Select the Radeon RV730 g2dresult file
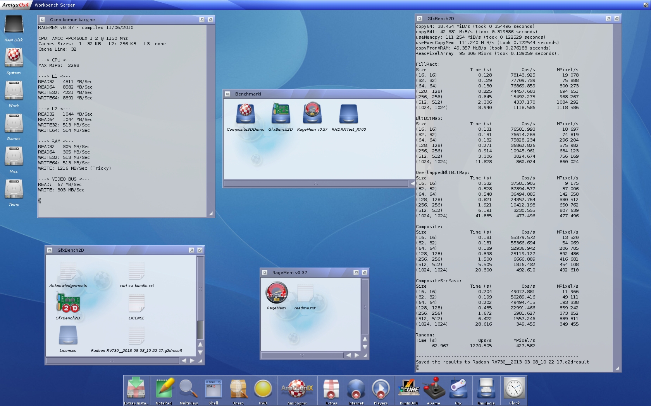Viewport: 651px width, 406px height. (136, 336)
